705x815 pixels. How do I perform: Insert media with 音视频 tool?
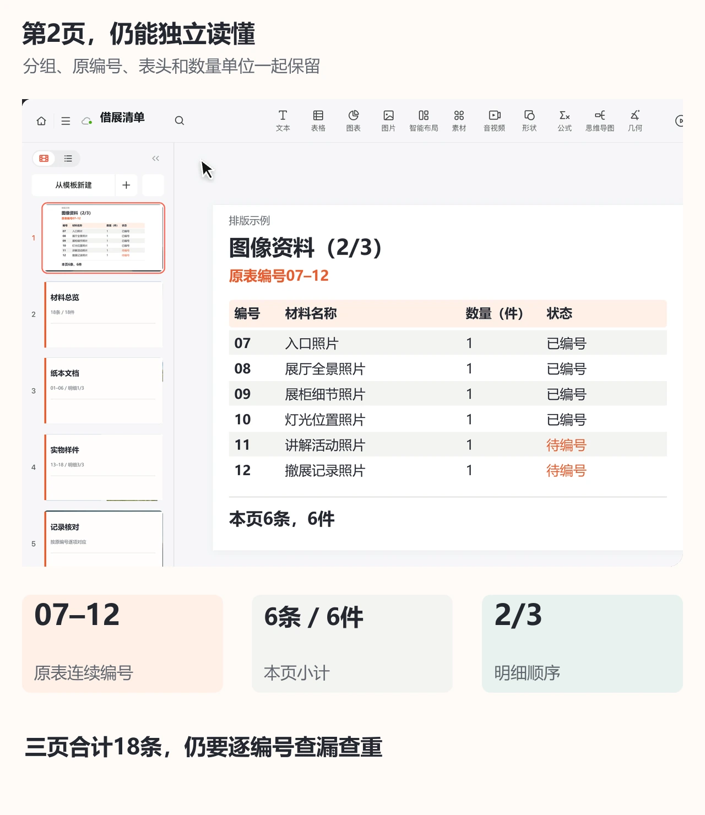tap(494, 121)
